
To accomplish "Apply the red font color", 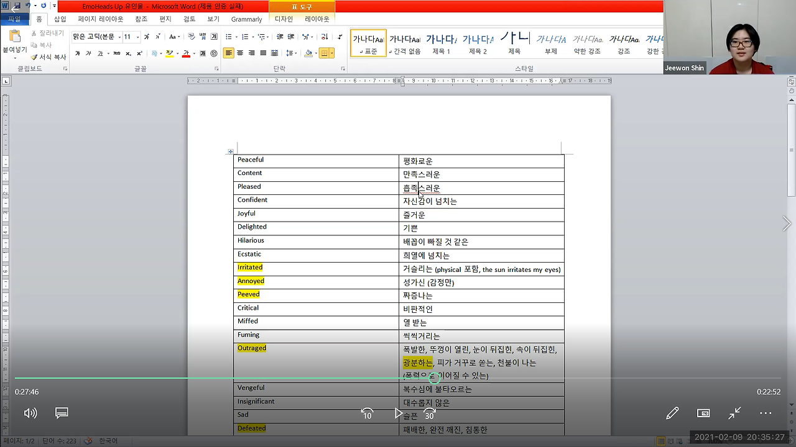I will pos(186,53).
